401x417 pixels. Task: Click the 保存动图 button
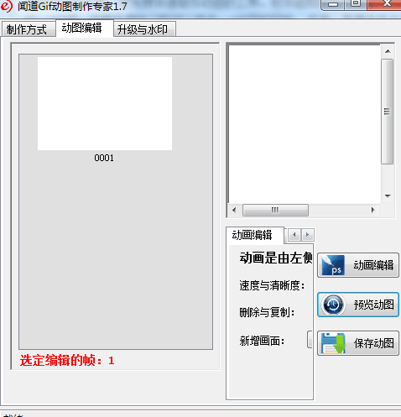358,343
